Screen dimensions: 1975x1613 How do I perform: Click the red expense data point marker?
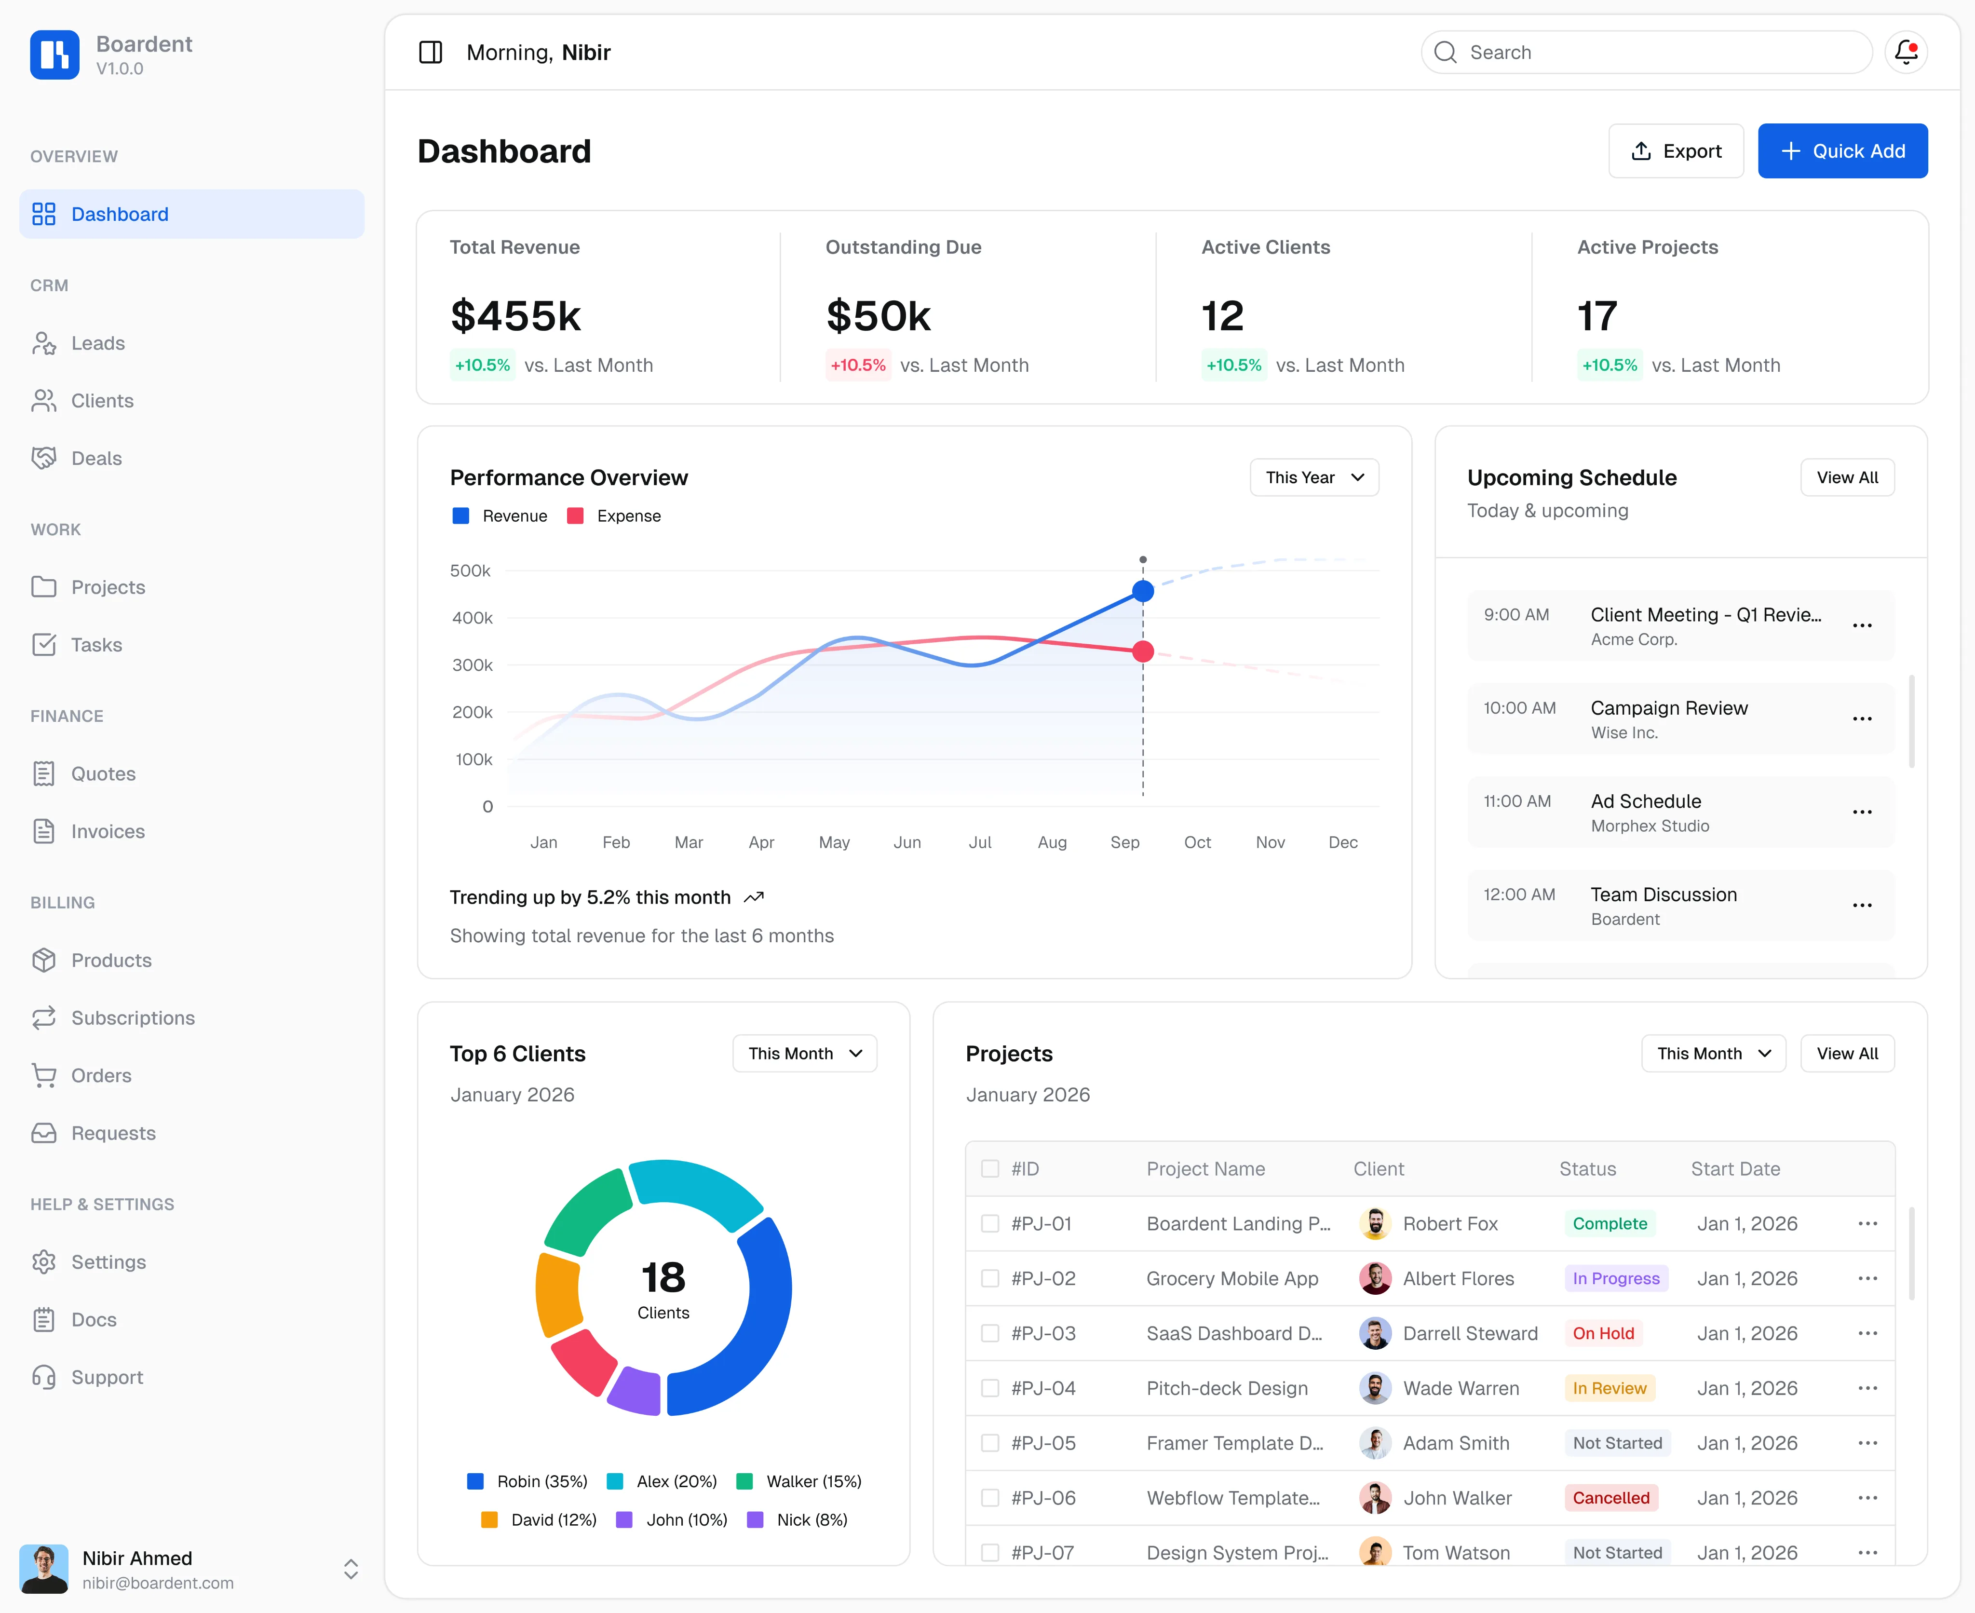click(x=1143, y=651)
